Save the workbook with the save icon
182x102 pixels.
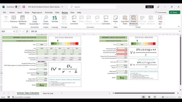(x=24, y=7)
